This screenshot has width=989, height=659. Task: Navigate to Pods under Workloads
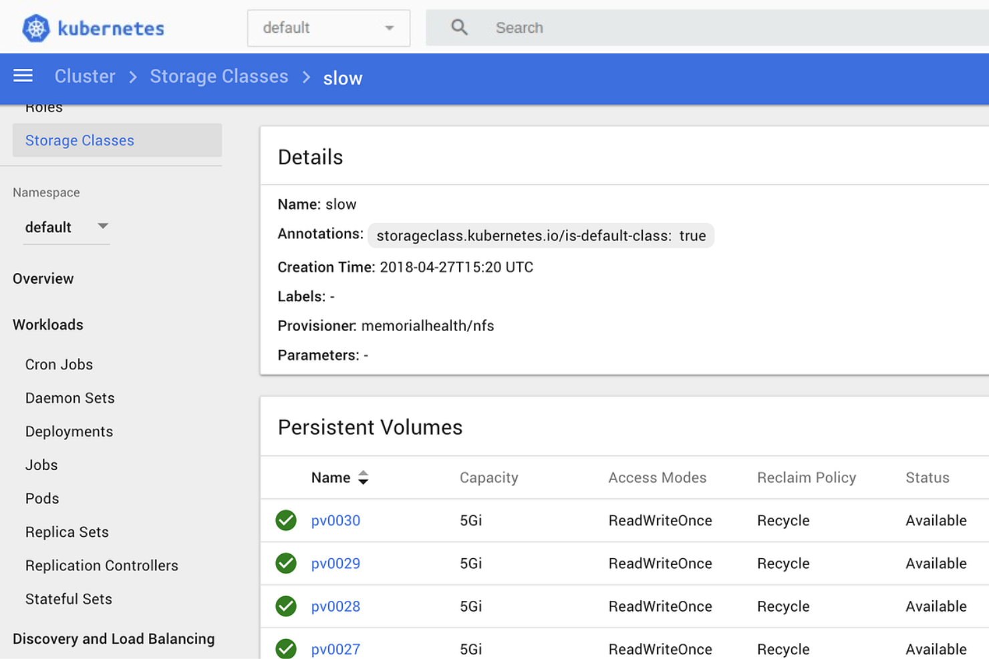(41, 498)
